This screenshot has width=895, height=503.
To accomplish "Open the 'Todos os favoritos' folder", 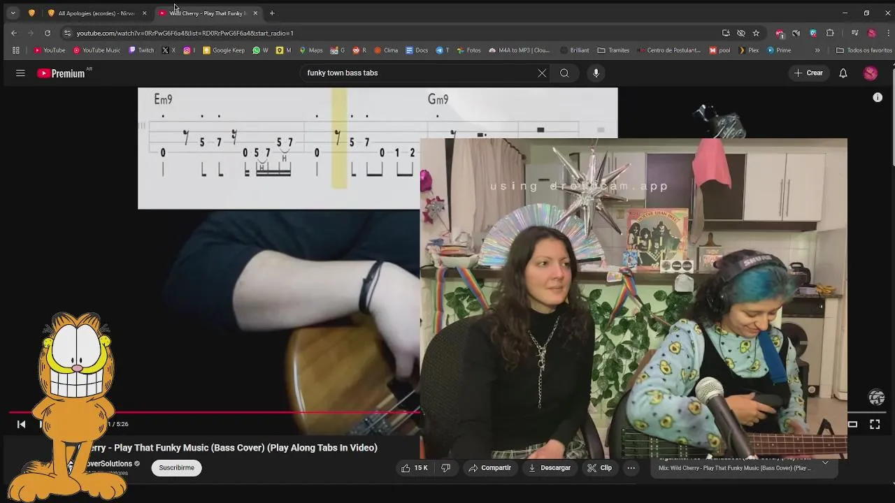I will pyautogui.click(x=864, y=50).
